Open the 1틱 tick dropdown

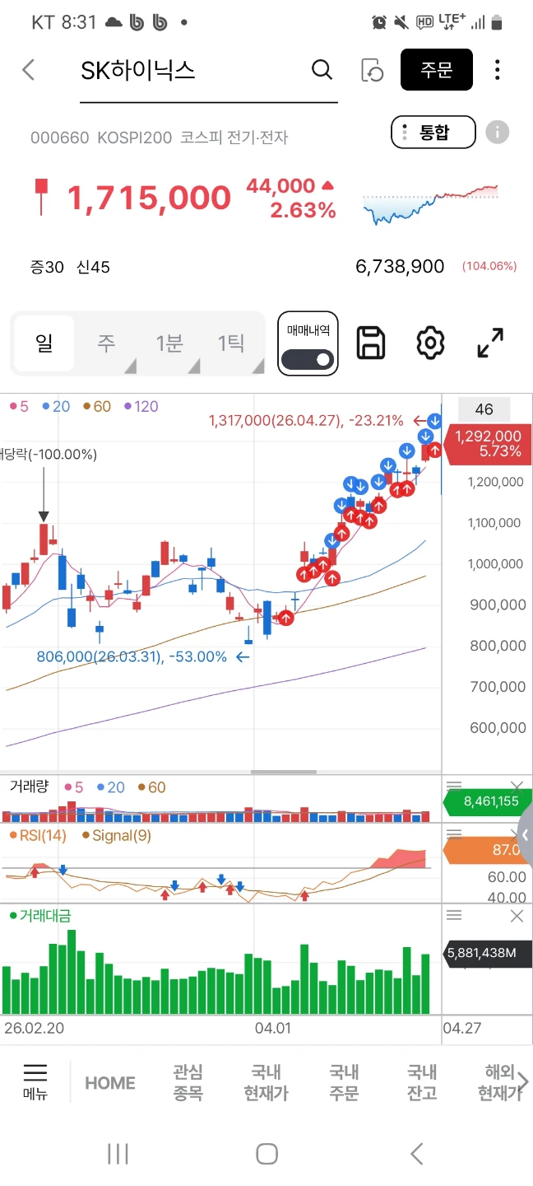(233, 343)
